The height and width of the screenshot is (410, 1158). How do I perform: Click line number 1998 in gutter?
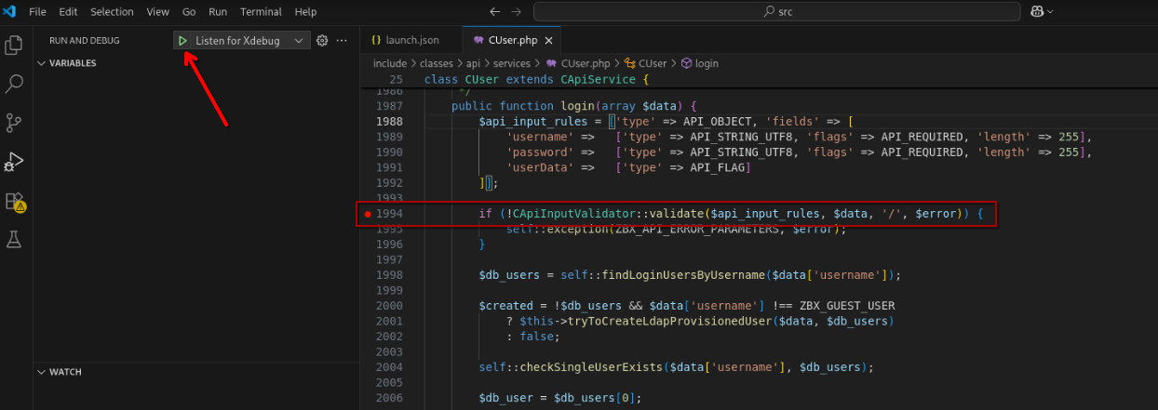coord(390,275)
